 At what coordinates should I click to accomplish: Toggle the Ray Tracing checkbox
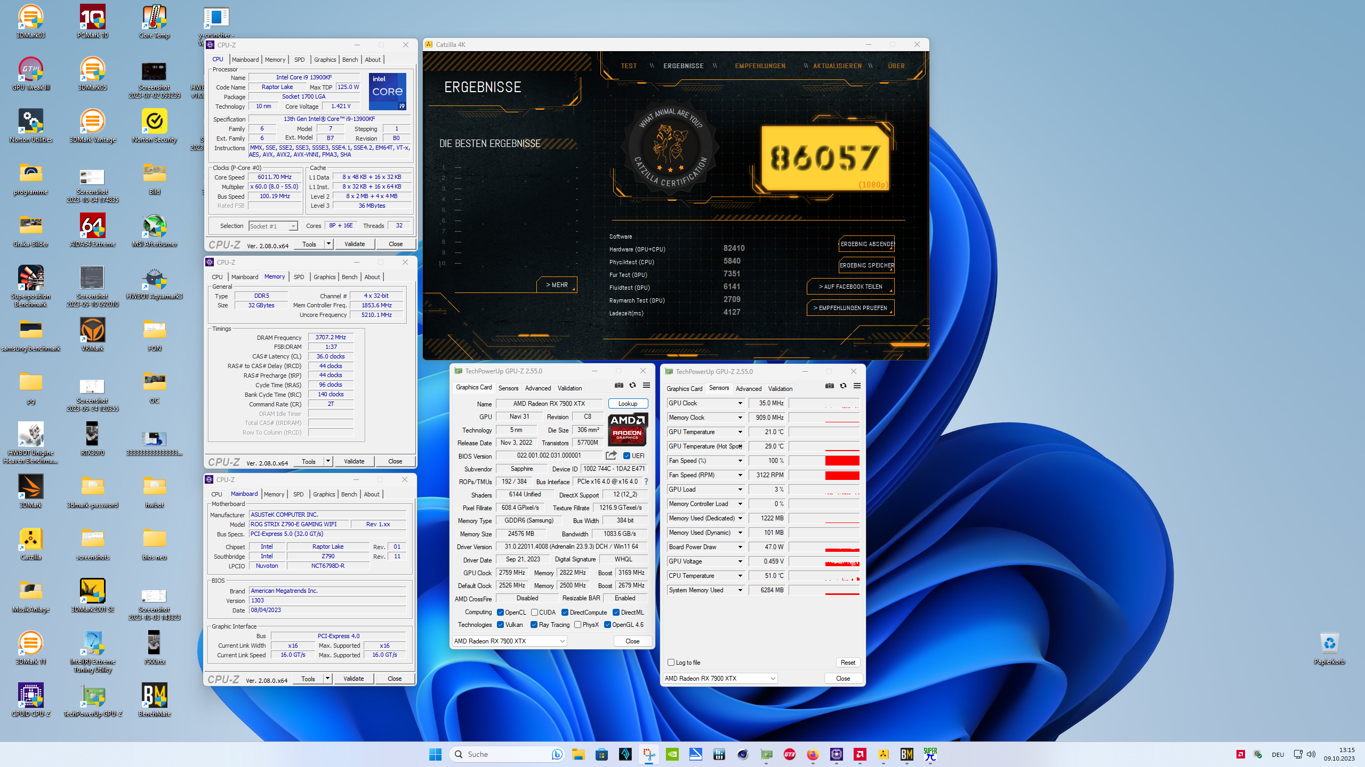(534, 625)
